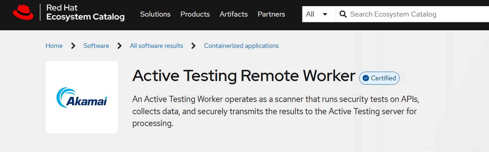Go to the Home breadcrumb link
The image size is (489, 152).
(54, 46)
